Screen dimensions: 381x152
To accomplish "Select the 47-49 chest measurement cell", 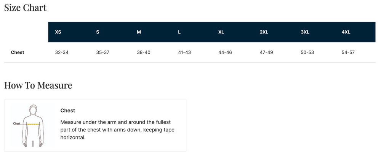I will click(x=266, y=52).
